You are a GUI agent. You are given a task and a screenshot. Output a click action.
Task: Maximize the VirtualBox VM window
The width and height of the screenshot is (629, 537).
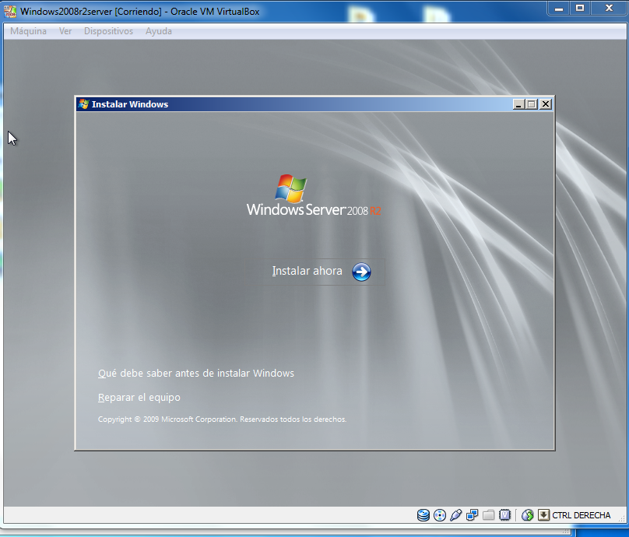tap(579, 9)
